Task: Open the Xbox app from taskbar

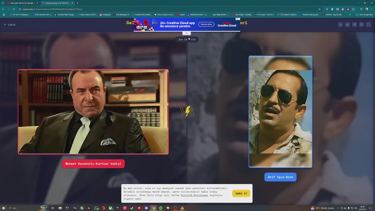Action: [x=110, y=208]
